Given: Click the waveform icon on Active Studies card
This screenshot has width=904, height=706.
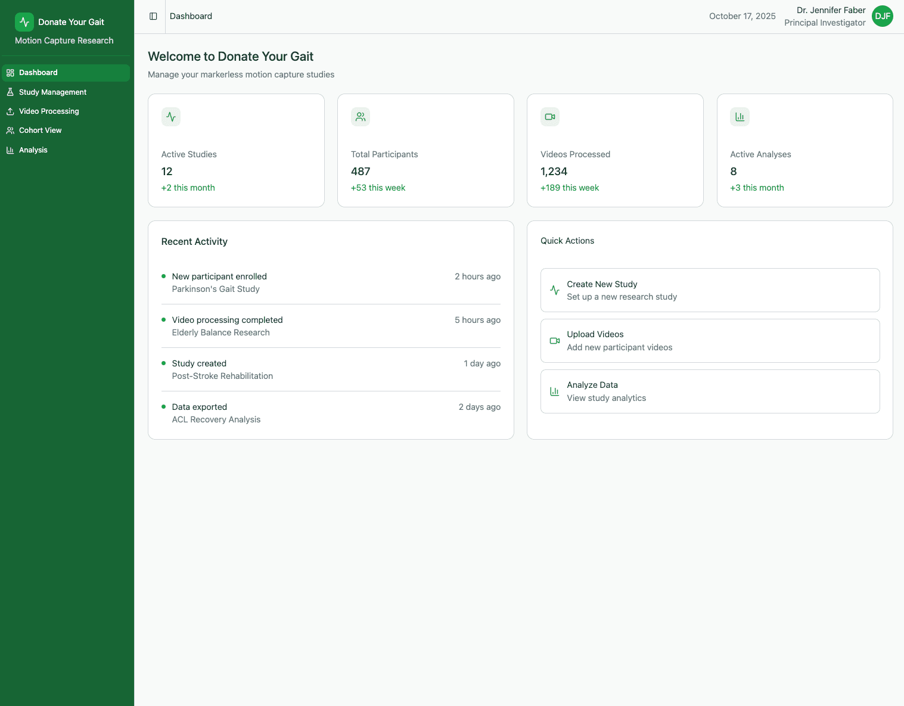Looking at the screenshot, I should (170, 117).
